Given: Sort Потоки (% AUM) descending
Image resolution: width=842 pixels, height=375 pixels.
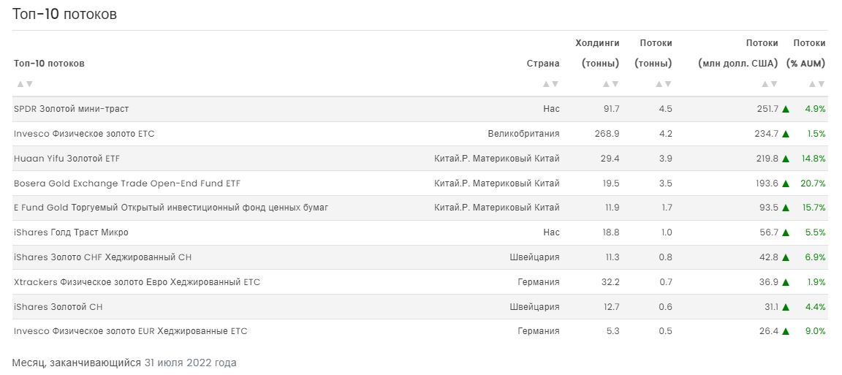Looking at the screenshot, I should pyautogui.click(x=821, y=84).
